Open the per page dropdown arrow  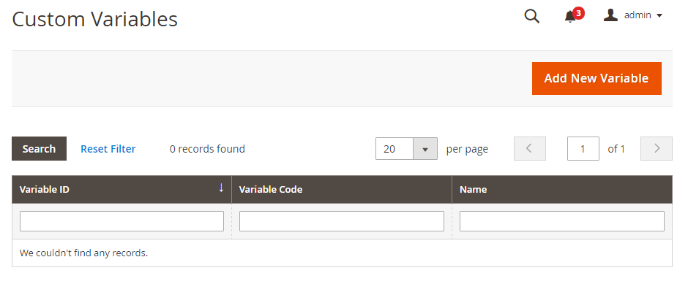[425, 149]
